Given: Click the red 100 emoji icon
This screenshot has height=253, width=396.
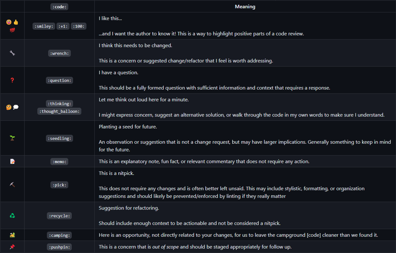Looking at the screenshot, I should coord(12,30).
